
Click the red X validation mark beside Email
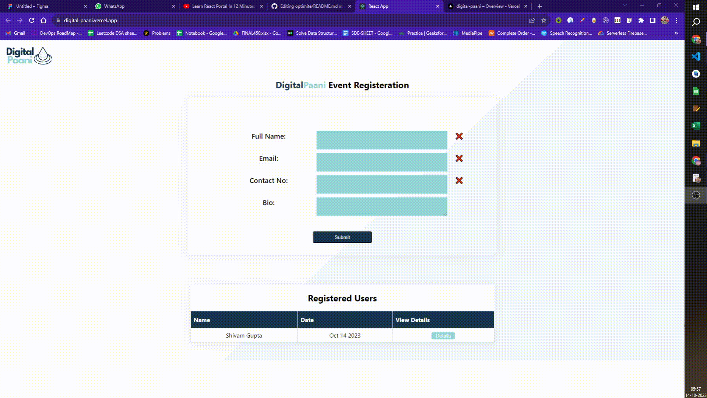(x=459, y=158)
